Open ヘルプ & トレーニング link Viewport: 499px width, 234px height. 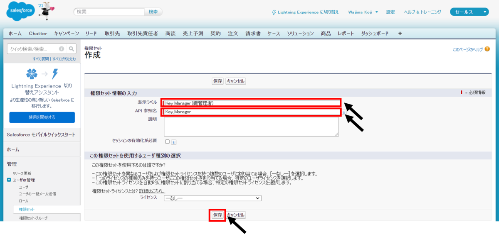(x=422, y=12)
